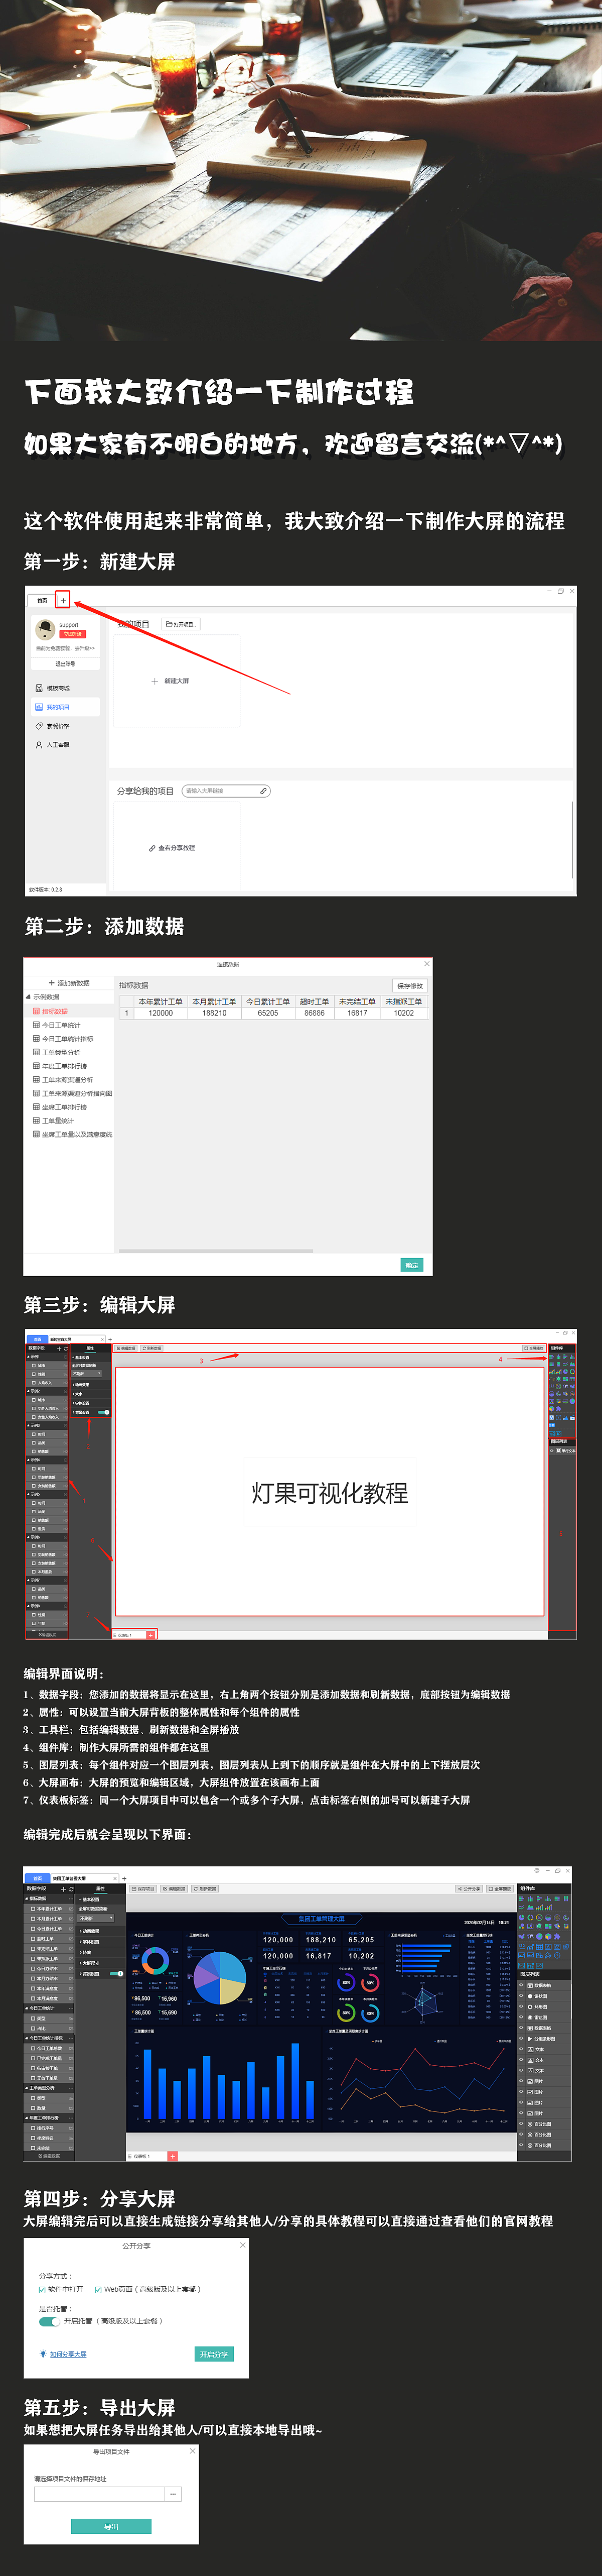Click the horizontal scrollbar in 连接数据 dialog

(x=216, y=1251)
